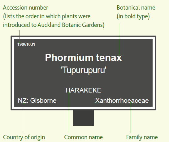Click the 'Botanical name' caption
The image size is (169, 142).
(x=136, y=8)
